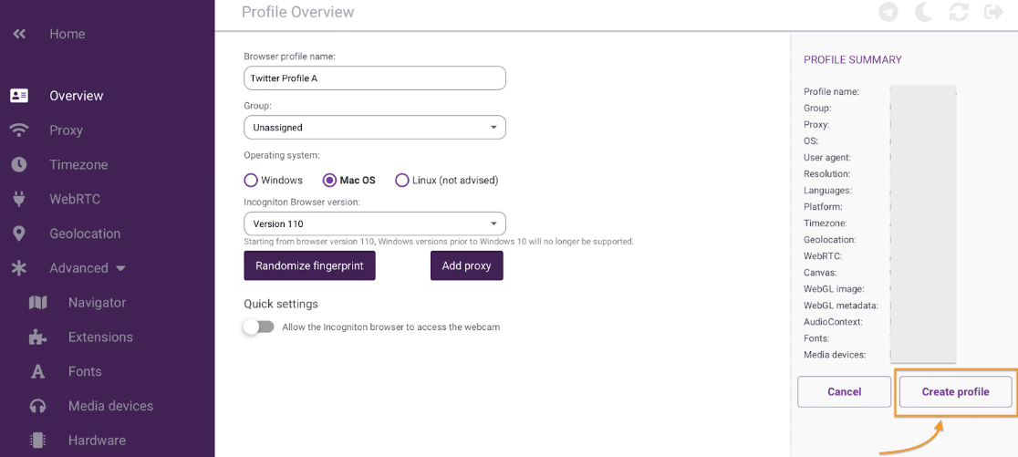Click the WebGL image summary label
1018x457 pixels.
835,289
